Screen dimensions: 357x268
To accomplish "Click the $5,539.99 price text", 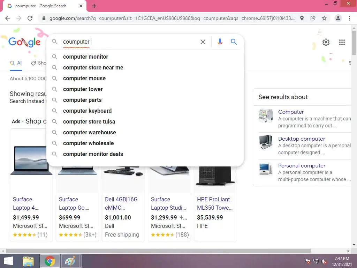I will pos(210,217).
